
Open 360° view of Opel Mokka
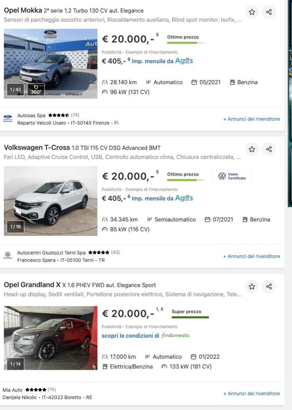pos(36,90)
